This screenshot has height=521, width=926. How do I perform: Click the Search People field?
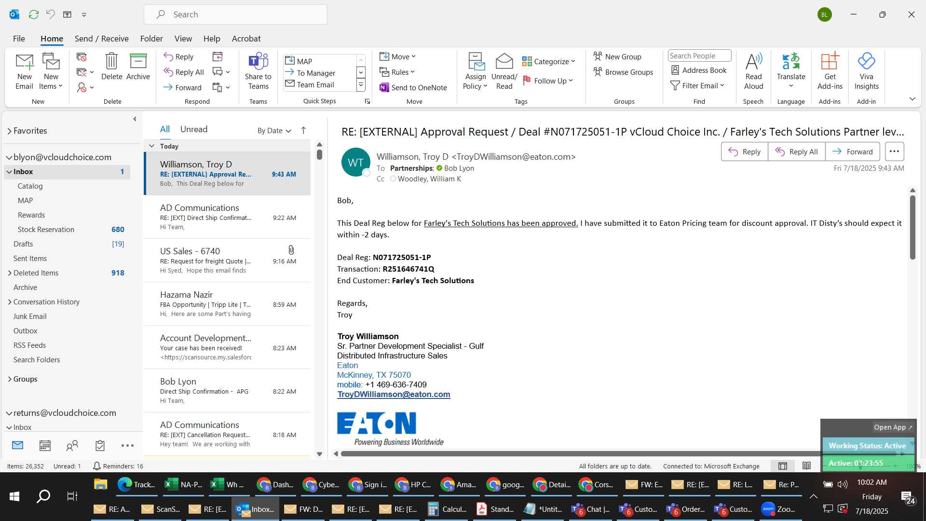[x=699, y=56]
